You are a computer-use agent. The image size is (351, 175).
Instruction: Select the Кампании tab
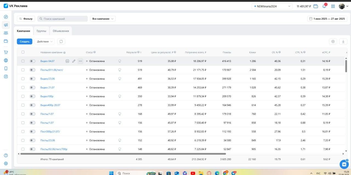point(24,31)
